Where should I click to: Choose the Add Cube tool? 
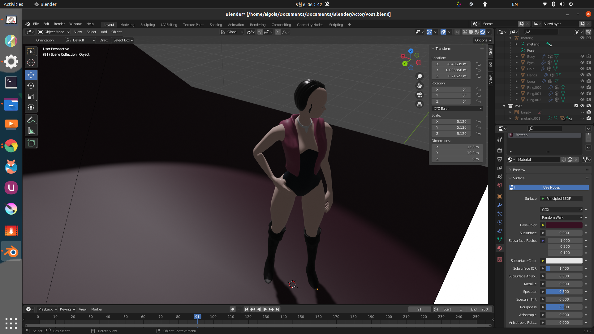(31, 143)
